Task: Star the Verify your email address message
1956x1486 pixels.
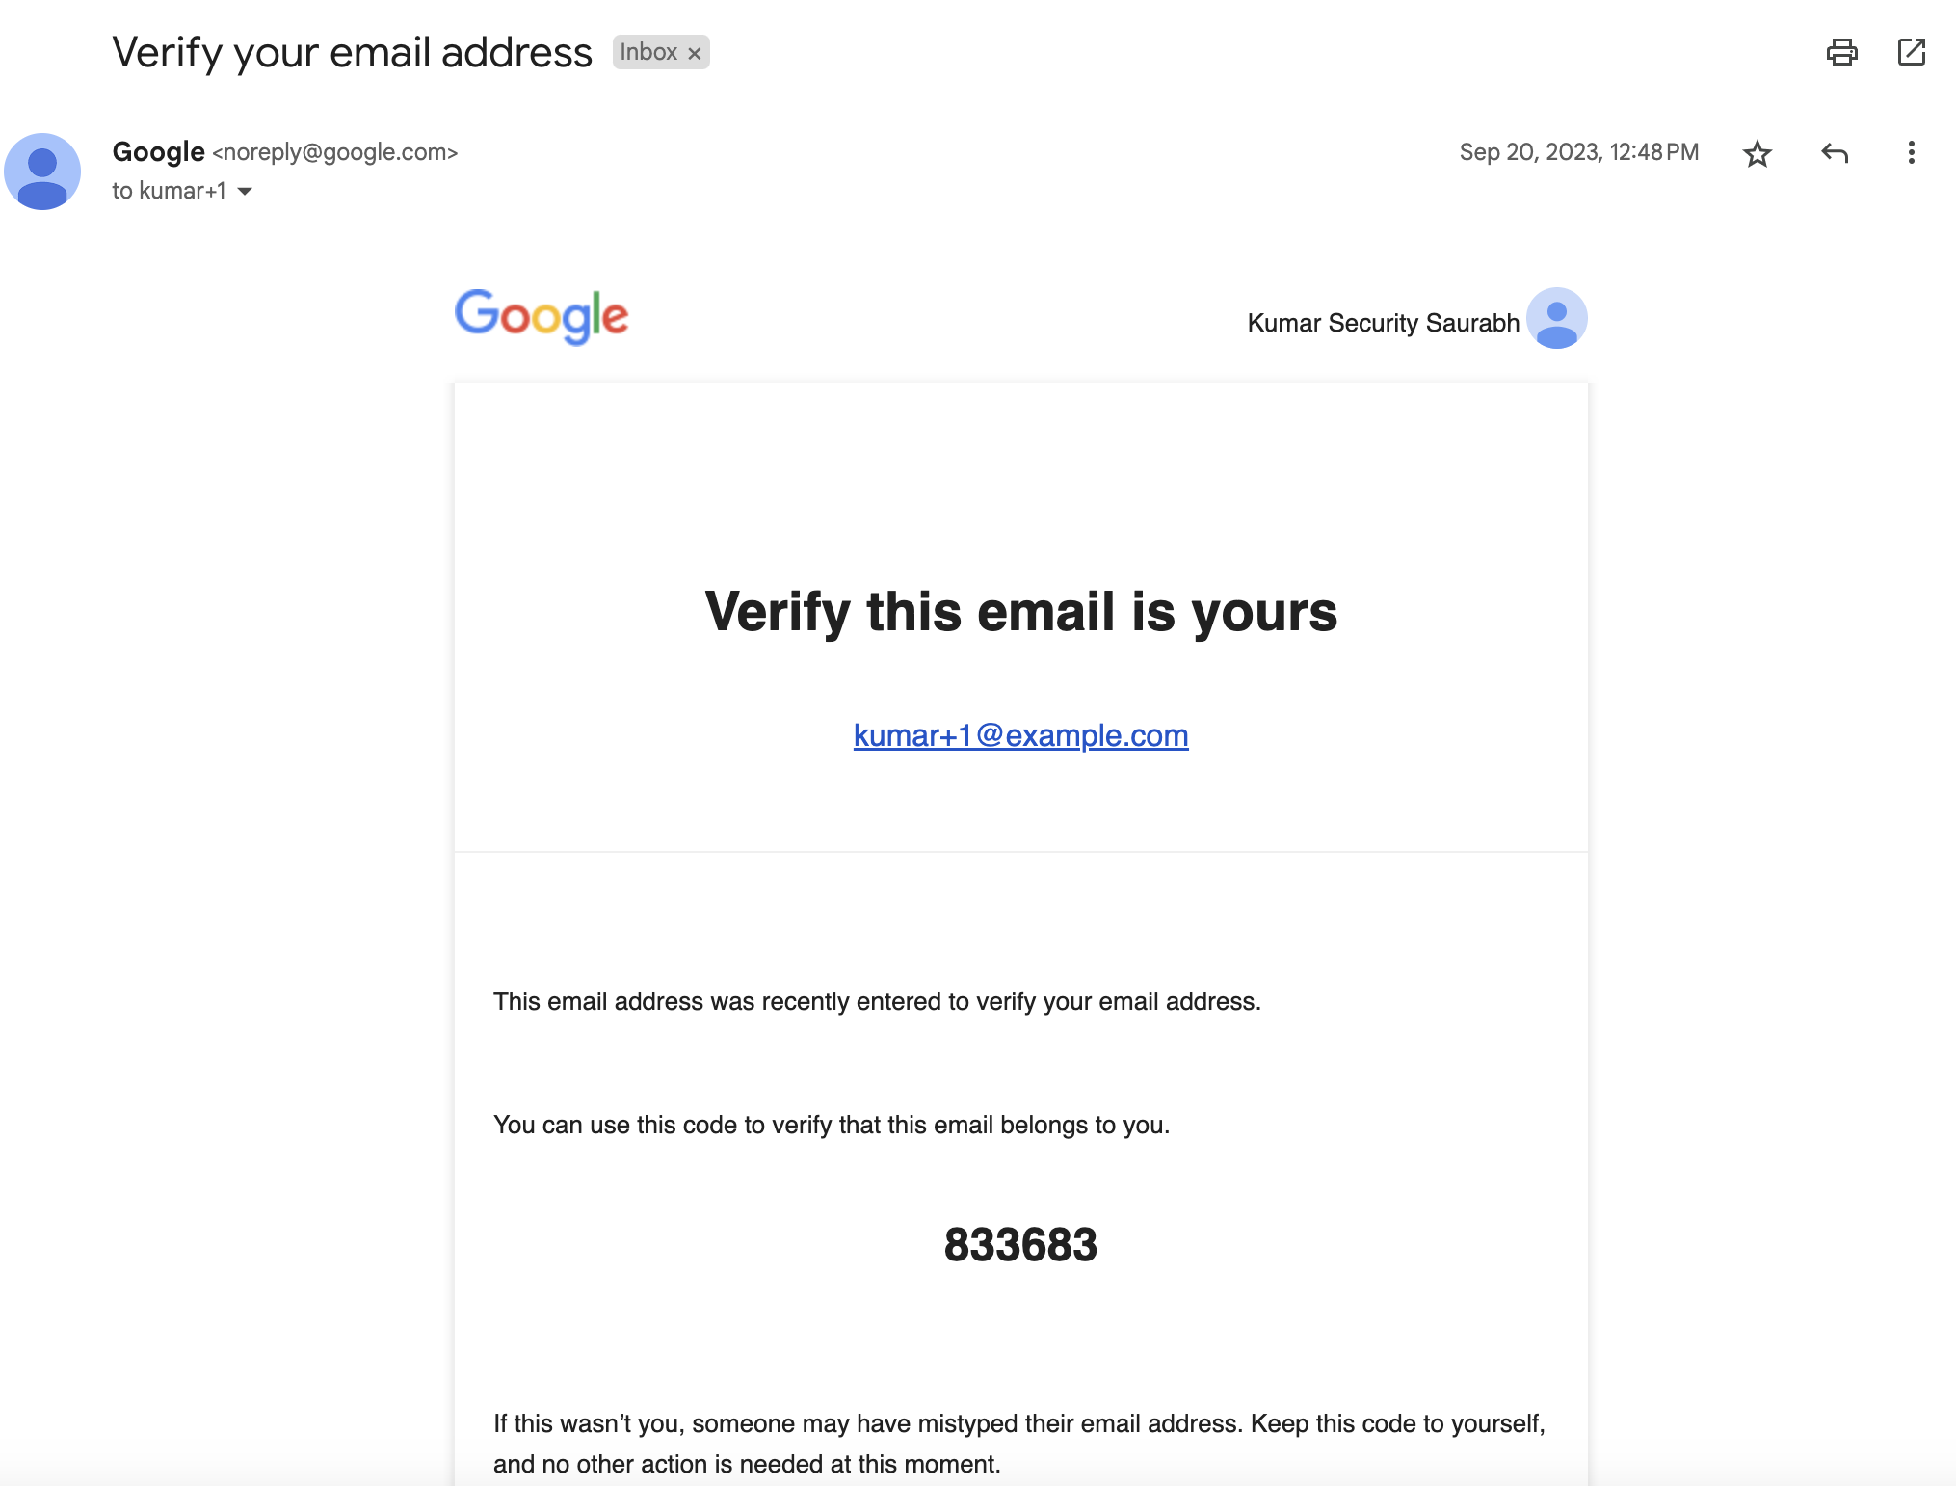Action: coord(1758,153)
